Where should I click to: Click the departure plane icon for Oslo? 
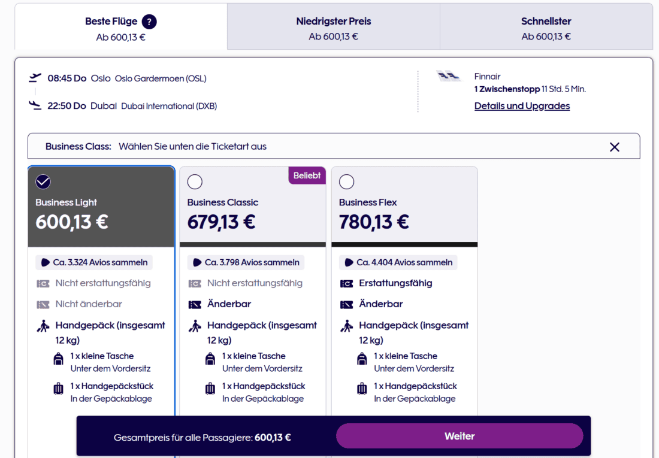35,78
